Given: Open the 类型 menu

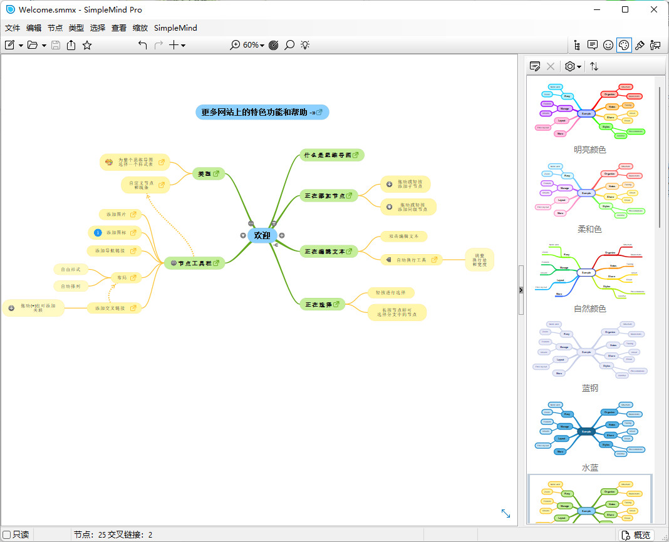Looking at the screenshot, I should click(x=76, y=28).
